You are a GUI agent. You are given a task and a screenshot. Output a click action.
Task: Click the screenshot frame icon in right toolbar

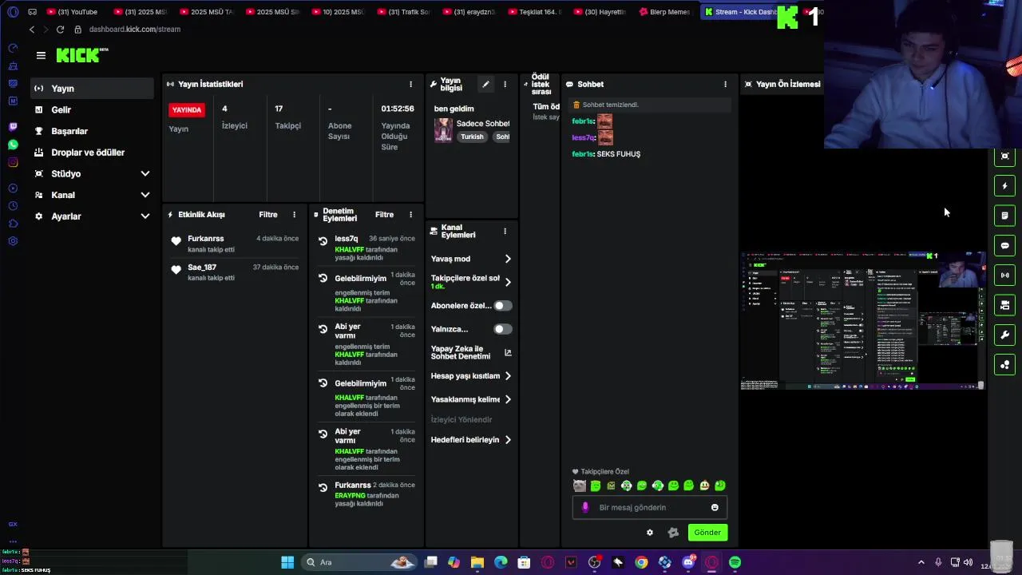(1004, 157)
